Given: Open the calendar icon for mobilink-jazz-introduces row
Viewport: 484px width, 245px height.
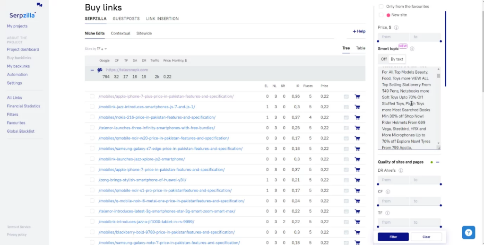Looking at the screenshot, I should [x=346, y=107].
